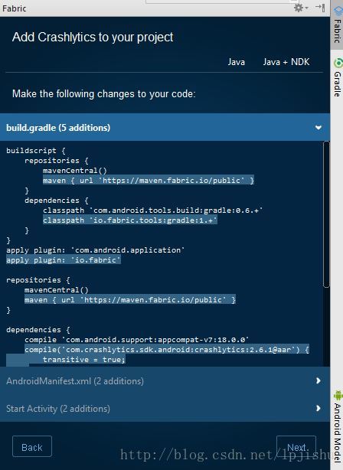Open the Fabric panel settings gear
The width and height of the screenshot is (343, 470).
tap(300, 8)
